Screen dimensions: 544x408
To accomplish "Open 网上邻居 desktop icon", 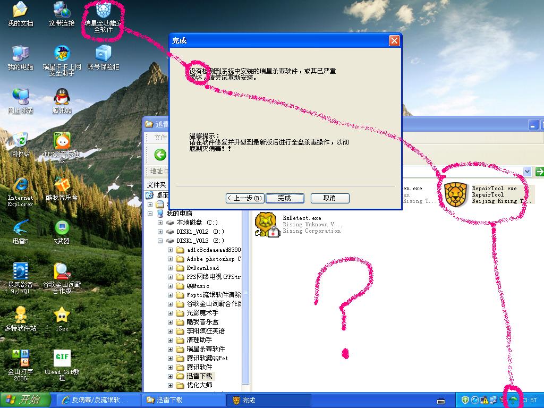I will [21, 101].
